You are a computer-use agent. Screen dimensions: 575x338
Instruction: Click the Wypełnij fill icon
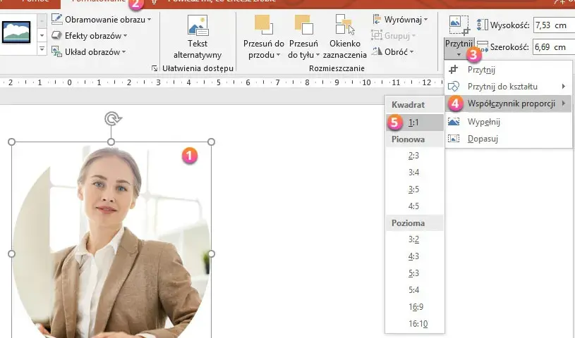(x=454, y=122)
